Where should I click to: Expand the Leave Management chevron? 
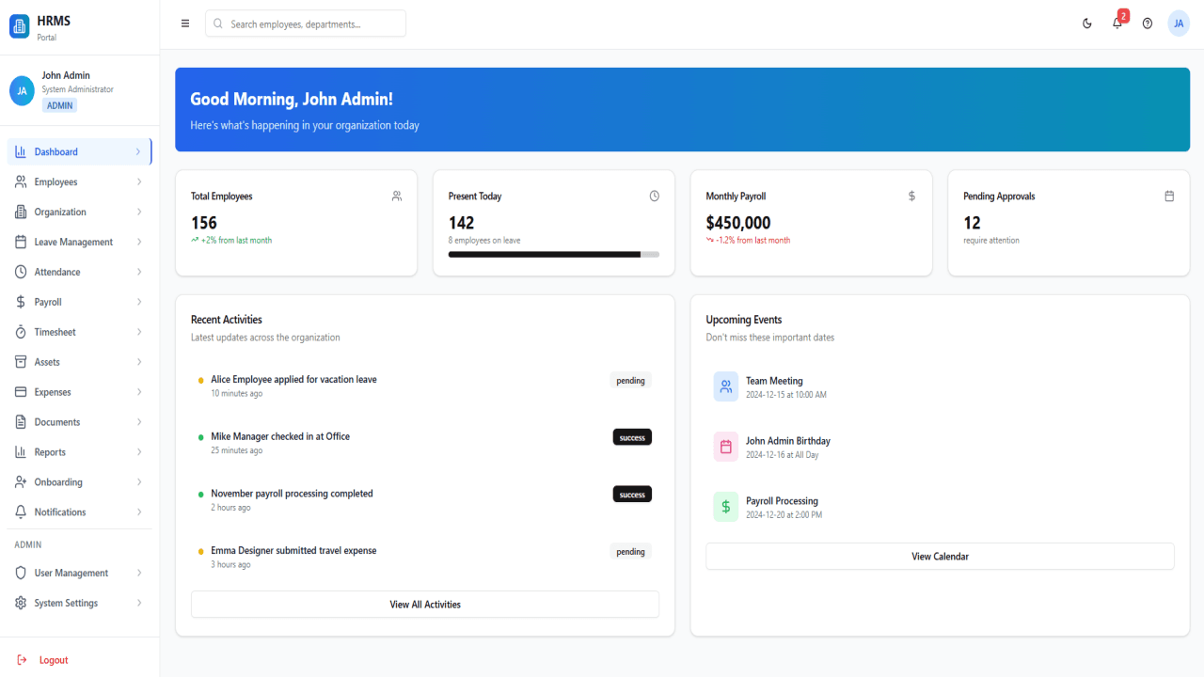tap(138, 242)
